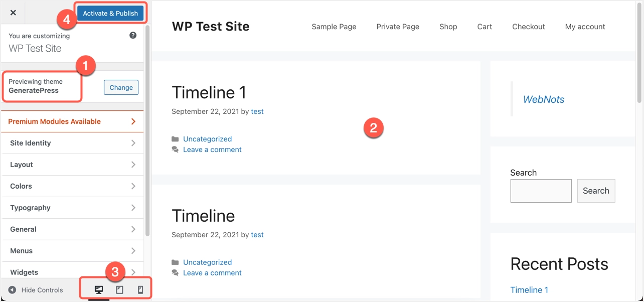
Task: Open the Typography panel
Action: coord(73,208)
